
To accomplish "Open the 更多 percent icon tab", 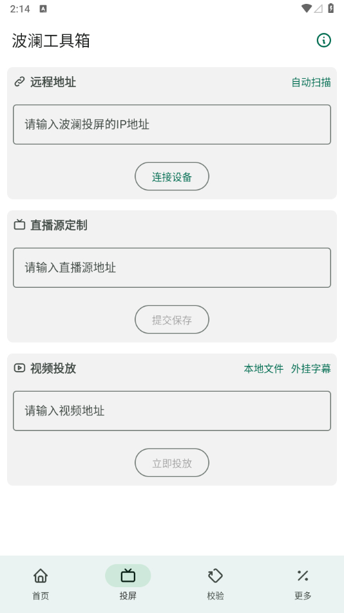I will (303, 576).
